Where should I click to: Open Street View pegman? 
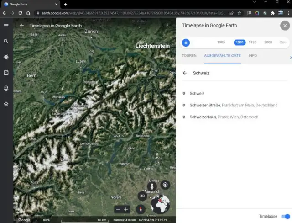click(152, 186)
